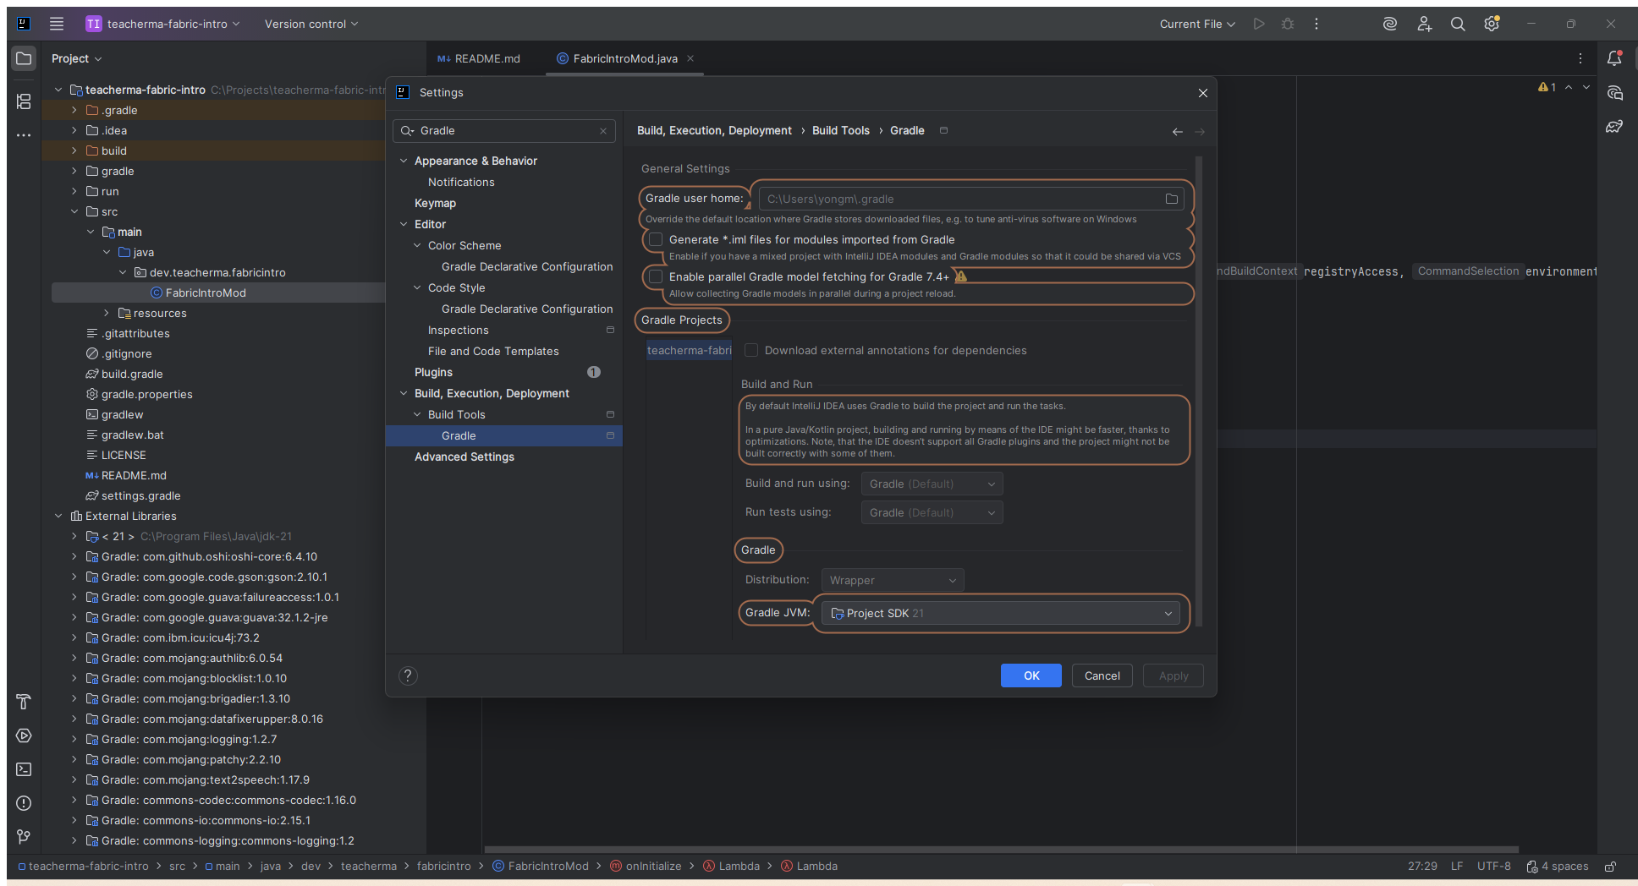Clear the Gradle settings search text
The width and height of the screenshot is (1638, 886).
[603, 131]
